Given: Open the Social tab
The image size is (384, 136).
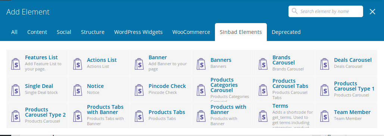Looking at the screenshot, I should coord(64,32).
